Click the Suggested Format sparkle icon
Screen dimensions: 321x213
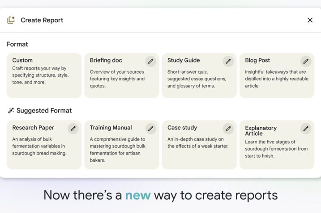[x=11, y=111]
